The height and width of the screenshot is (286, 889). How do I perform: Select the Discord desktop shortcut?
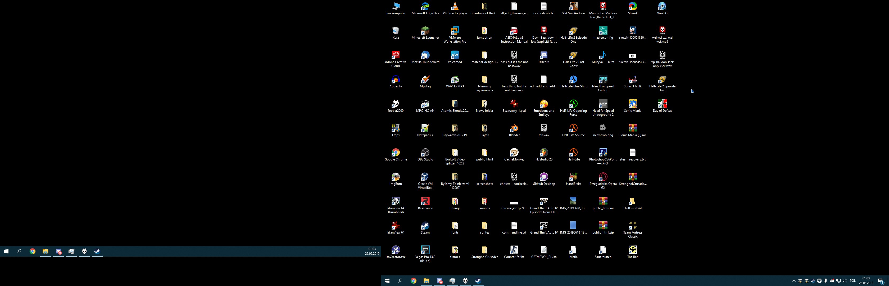[x=544, y=57]
